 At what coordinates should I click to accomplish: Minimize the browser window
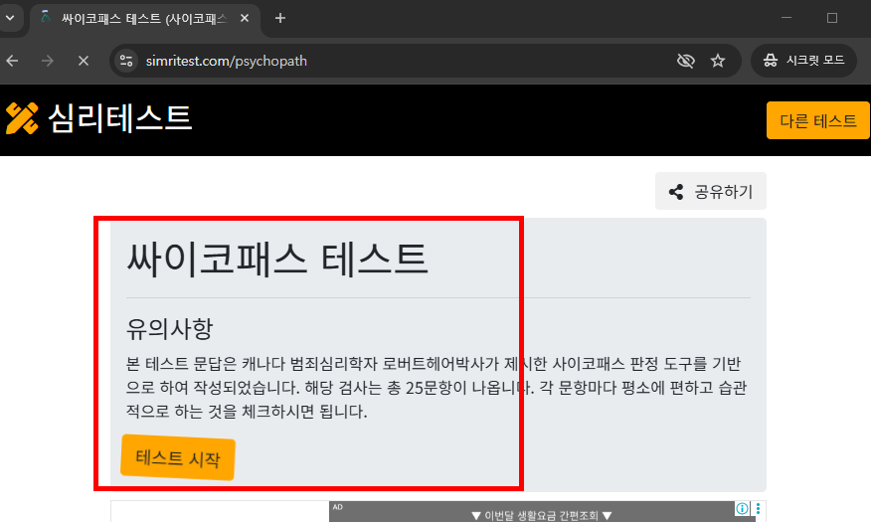[x=786, y=18]
